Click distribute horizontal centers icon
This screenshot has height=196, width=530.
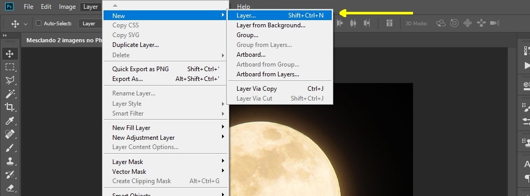[353, 23]
